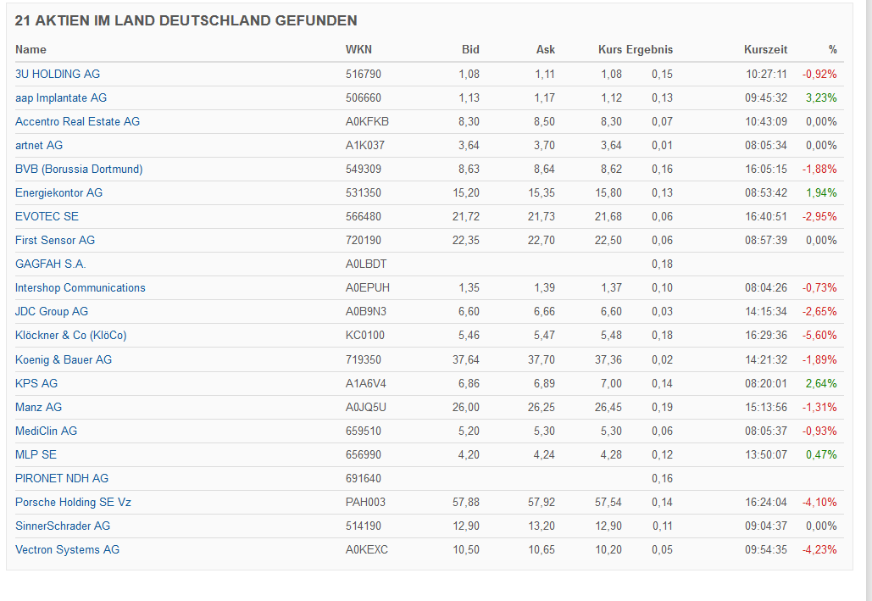This screenshot has height=601, width=872.
Task: Click the -5,60% change for Klöckner
Action: (x=819, y=335)
